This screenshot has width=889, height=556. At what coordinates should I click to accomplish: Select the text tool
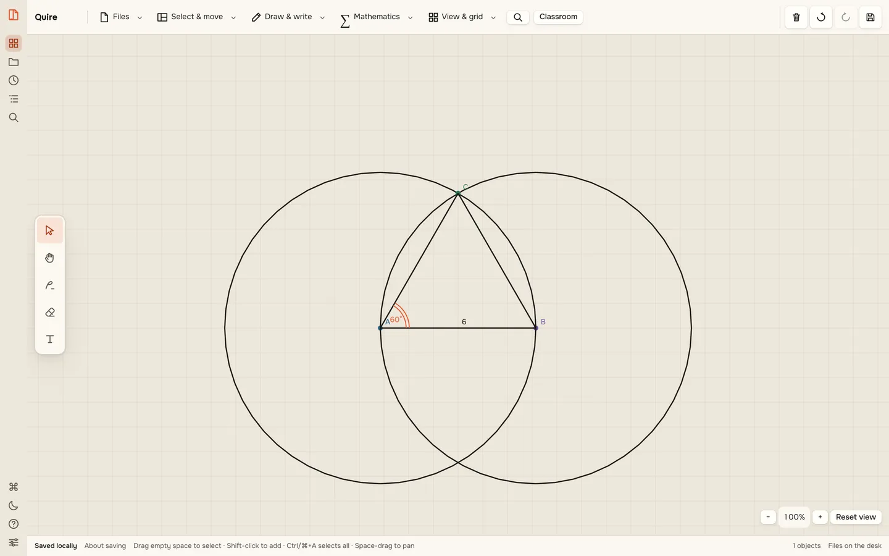click(50, 339)
